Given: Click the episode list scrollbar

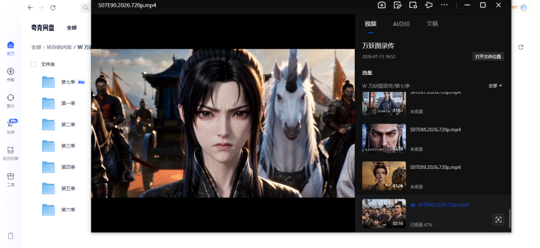Looking at the screenshot, I should click(x=509, y=218).
